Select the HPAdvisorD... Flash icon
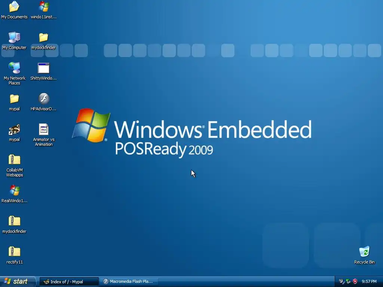This screenshot has width=383, height=287. [43, 102]
